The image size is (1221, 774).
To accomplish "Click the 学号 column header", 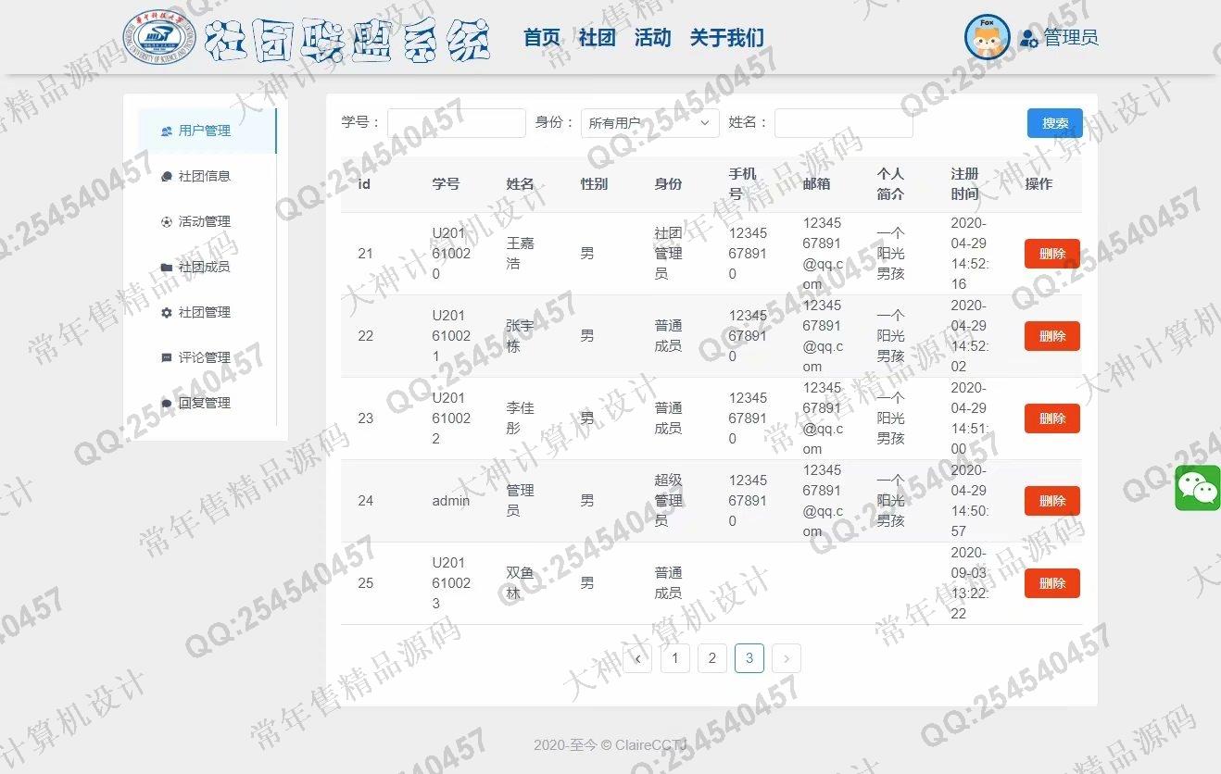I will tap(446, 184).
